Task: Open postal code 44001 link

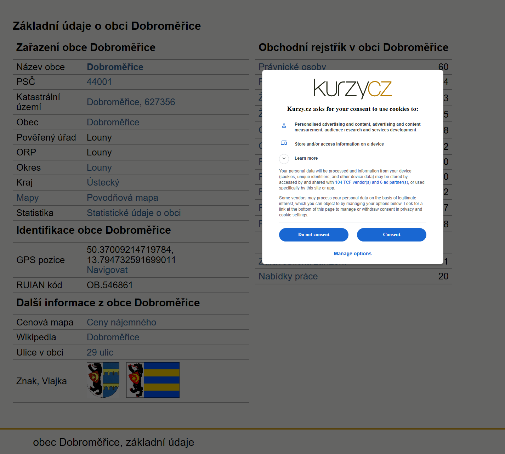Action: [99, 82]
